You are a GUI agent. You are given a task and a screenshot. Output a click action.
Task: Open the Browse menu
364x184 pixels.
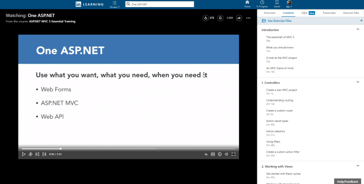click(x=115, y=4)
